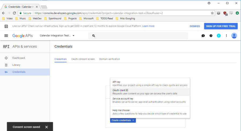Click the uBlock shield extension icon
This screenshot has width=241, height=131.
pos(225,13)
